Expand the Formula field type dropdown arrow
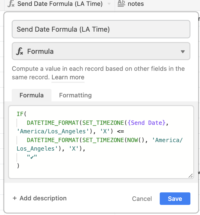The width and height of the screenshot is (200, 215). click(x=183, y=52)
